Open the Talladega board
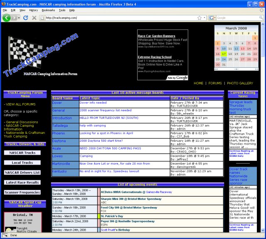Screen dimensions: 266x239 click(60, 126)
